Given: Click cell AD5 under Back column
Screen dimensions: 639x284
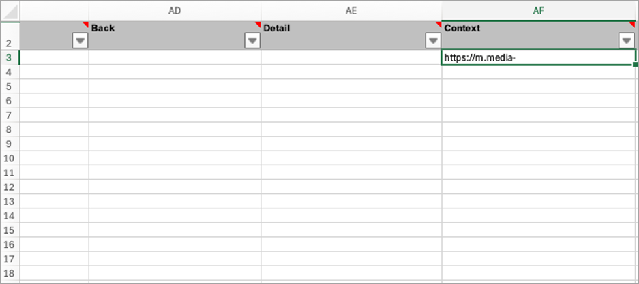Looking at the screenshot, I should [x=175, y=86].
